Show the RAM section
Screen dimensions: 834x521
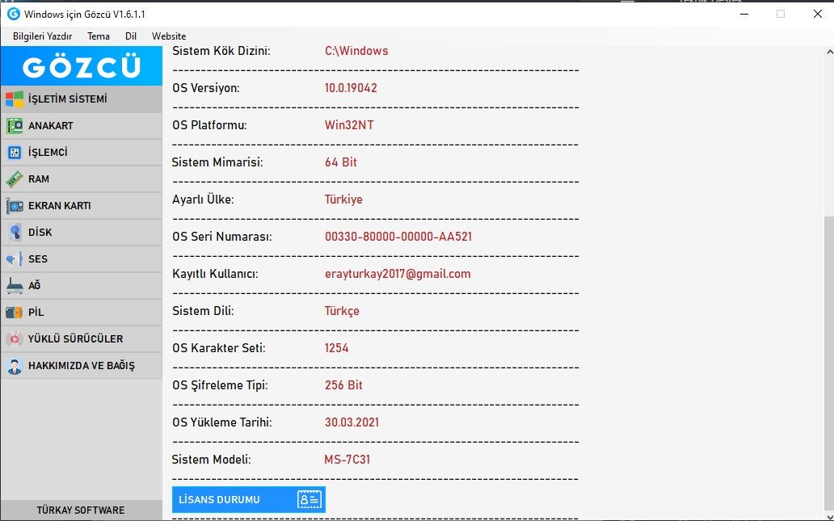click(82, 179)
